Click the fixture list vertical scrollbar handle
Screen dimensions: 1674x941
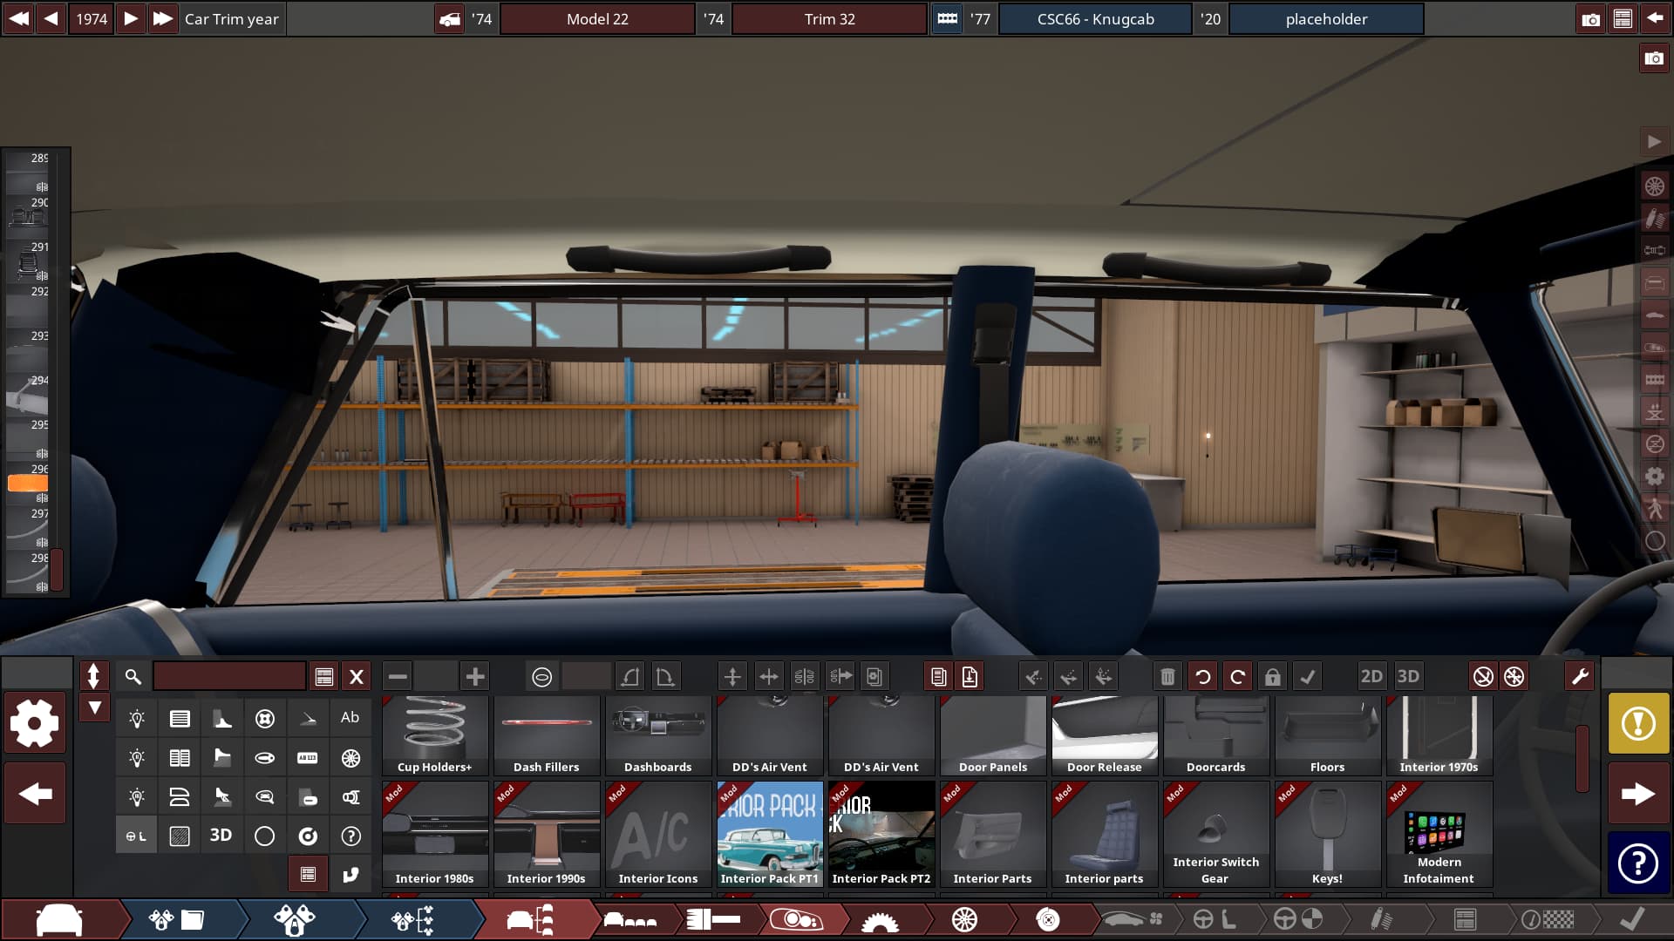click(x=1582, y=758)
